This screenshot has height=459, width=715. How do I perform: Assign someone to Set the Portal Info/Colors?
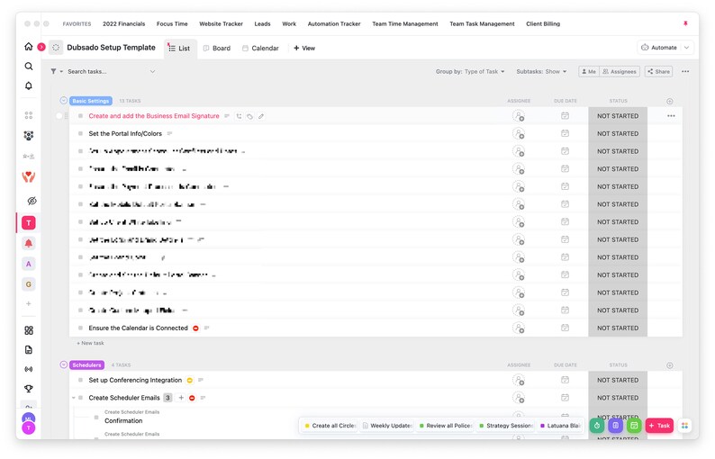pos(519,133)
